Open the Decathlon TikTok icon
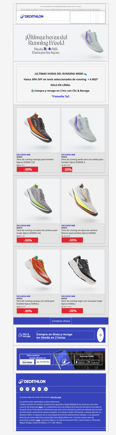This screenshot has width=116, height=435. pos(34,389)
